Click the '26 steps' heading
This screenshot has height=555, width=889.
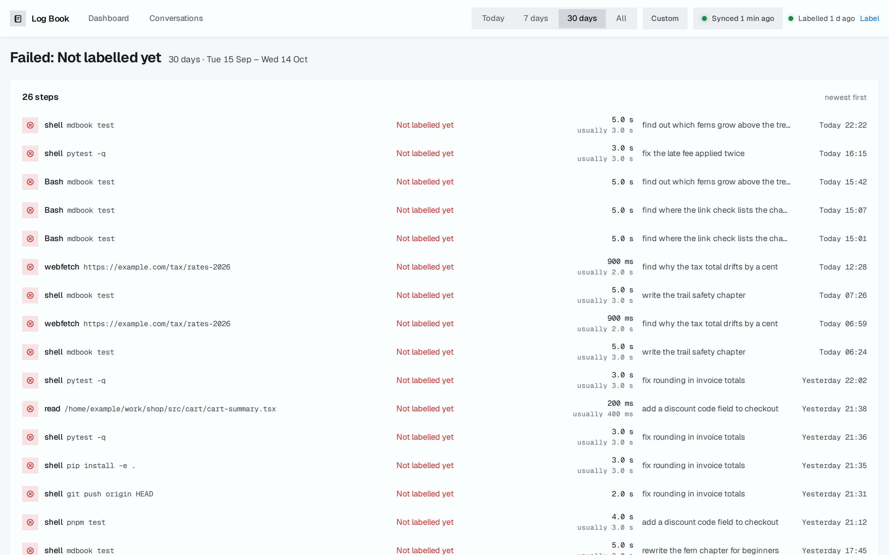[40, 97]
